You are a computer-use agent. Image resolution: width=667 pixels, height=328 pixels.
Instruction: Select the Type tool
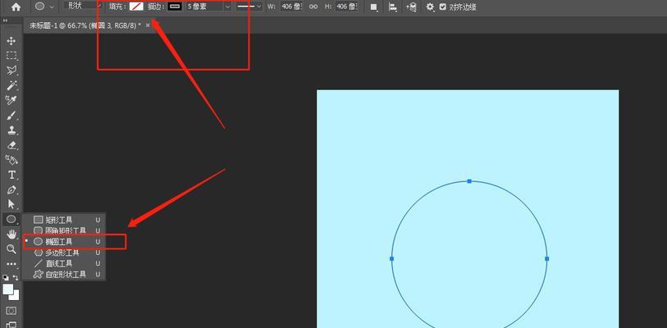11,175
